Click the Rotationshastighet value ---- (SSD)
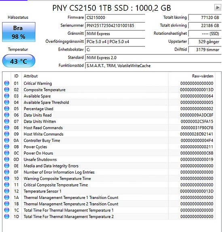Screen dimensions: 222x232 pos(205,33)
